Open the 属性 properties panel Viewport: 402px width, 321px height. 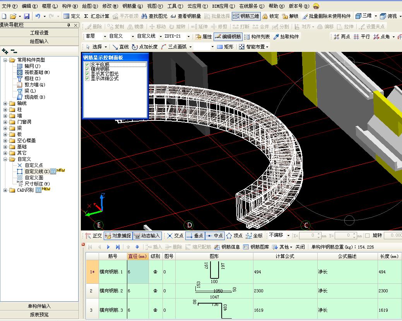[204, 37]
